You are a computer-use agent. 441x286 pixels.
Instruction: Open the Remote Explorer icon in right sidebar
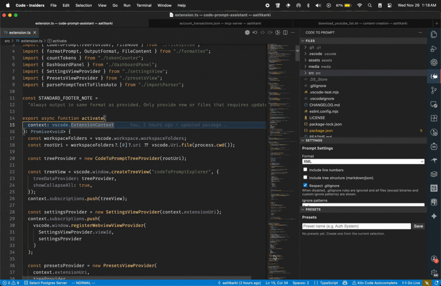[x=434, y=104]
